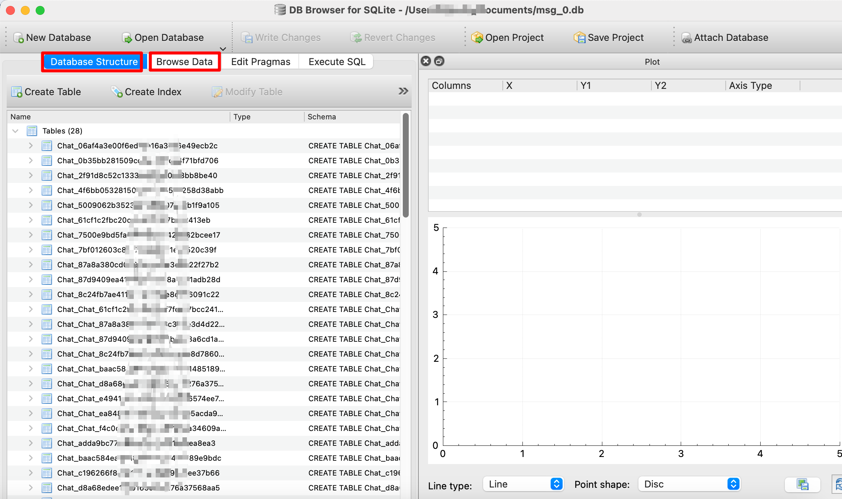The image size is (842, 499).
Task: Create a new table
Action: click(46, 91)
